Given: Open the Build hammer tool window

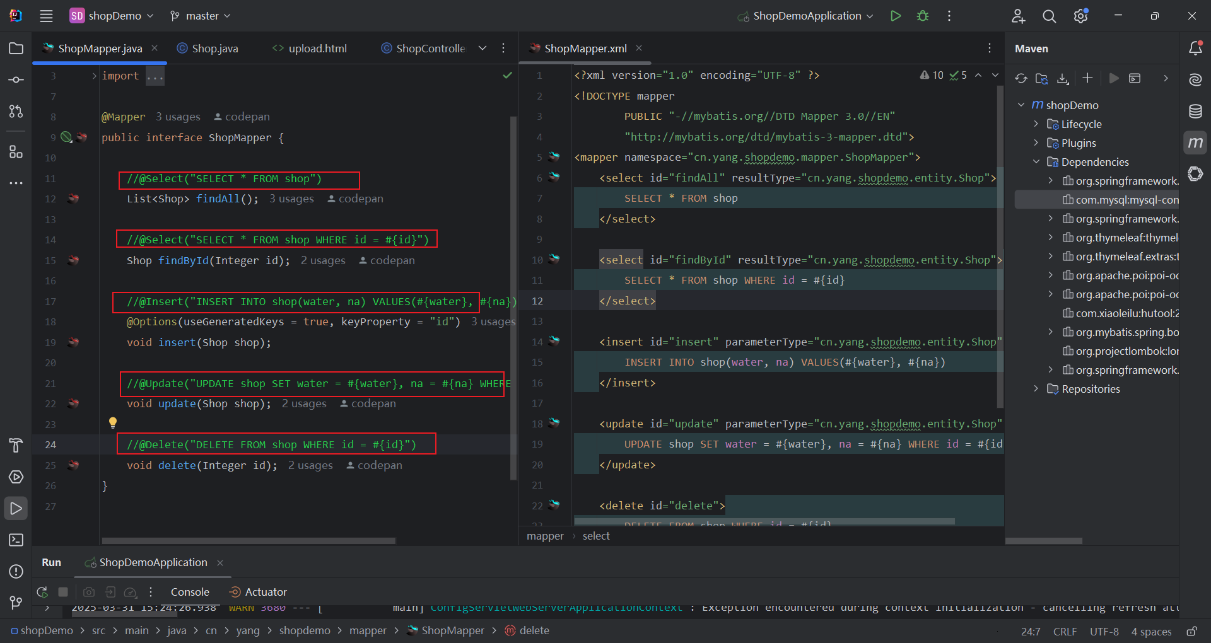Looking at the screenshot, I should point(16,446).
